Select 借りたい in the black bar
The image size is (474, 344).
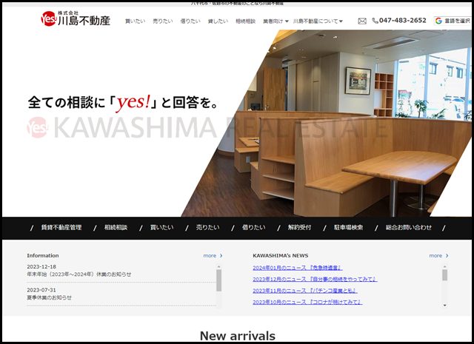253,228
